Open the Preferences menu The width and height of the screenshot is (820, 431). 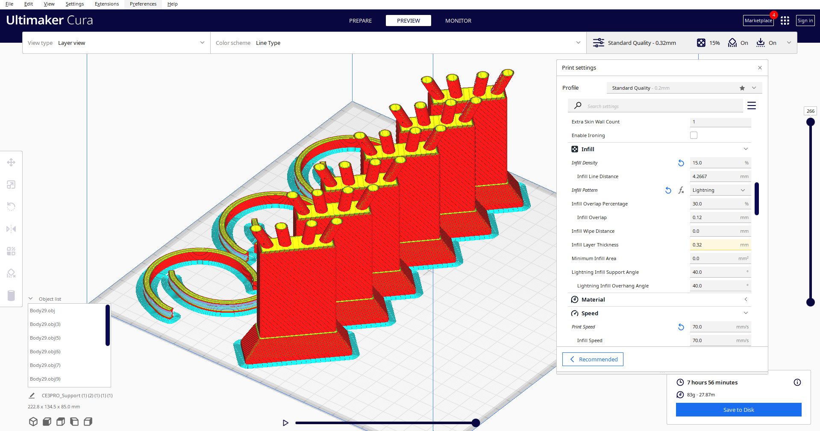click(x=143, y=4)
